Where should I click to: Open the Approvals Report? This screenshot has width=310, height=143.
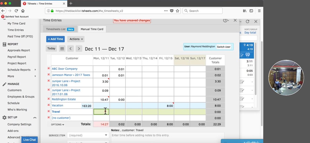(x=19, y=50)
